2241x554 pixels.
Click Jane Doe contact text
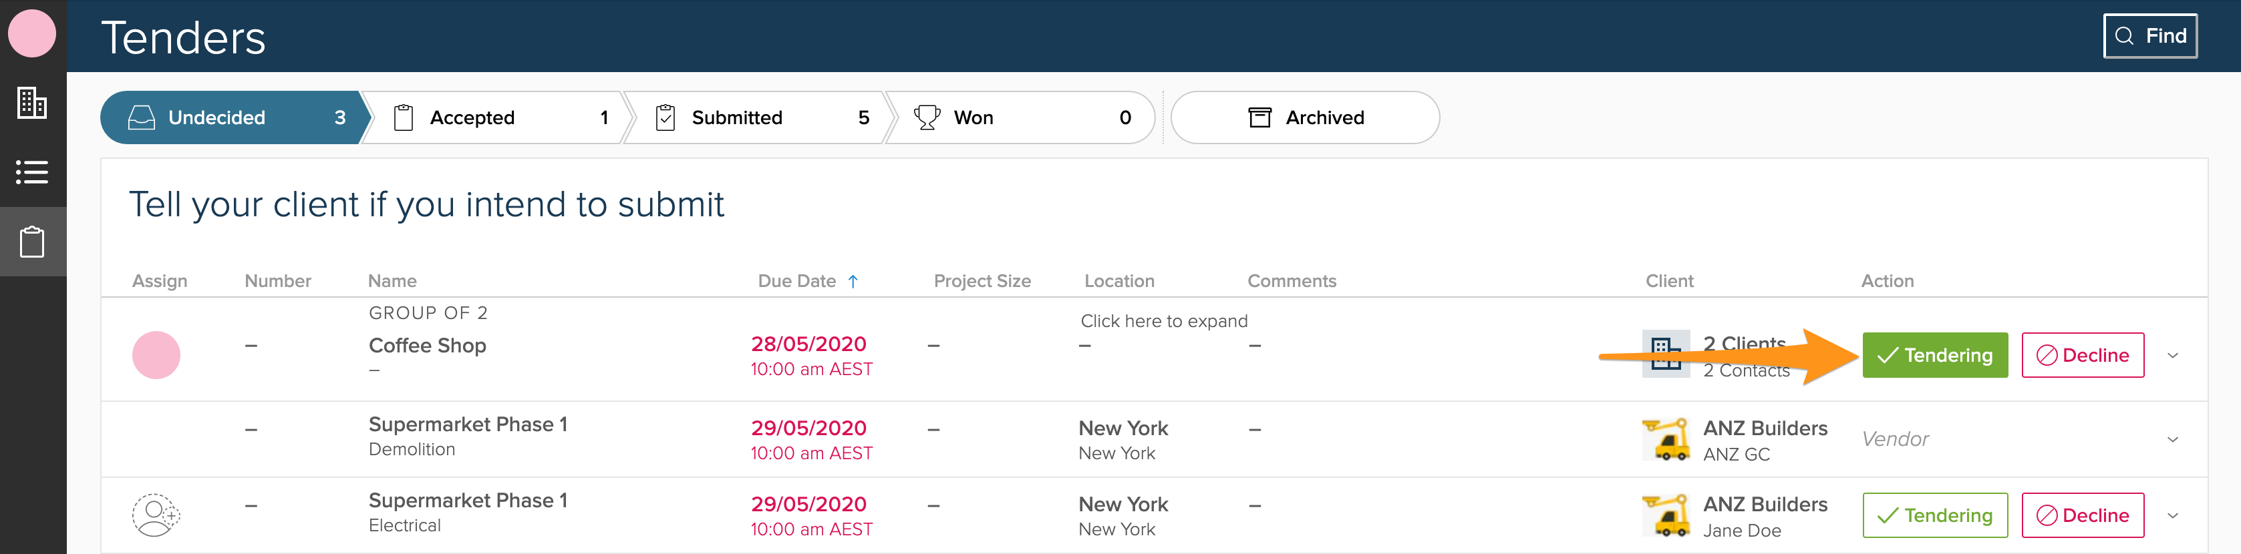(1742, 531)
